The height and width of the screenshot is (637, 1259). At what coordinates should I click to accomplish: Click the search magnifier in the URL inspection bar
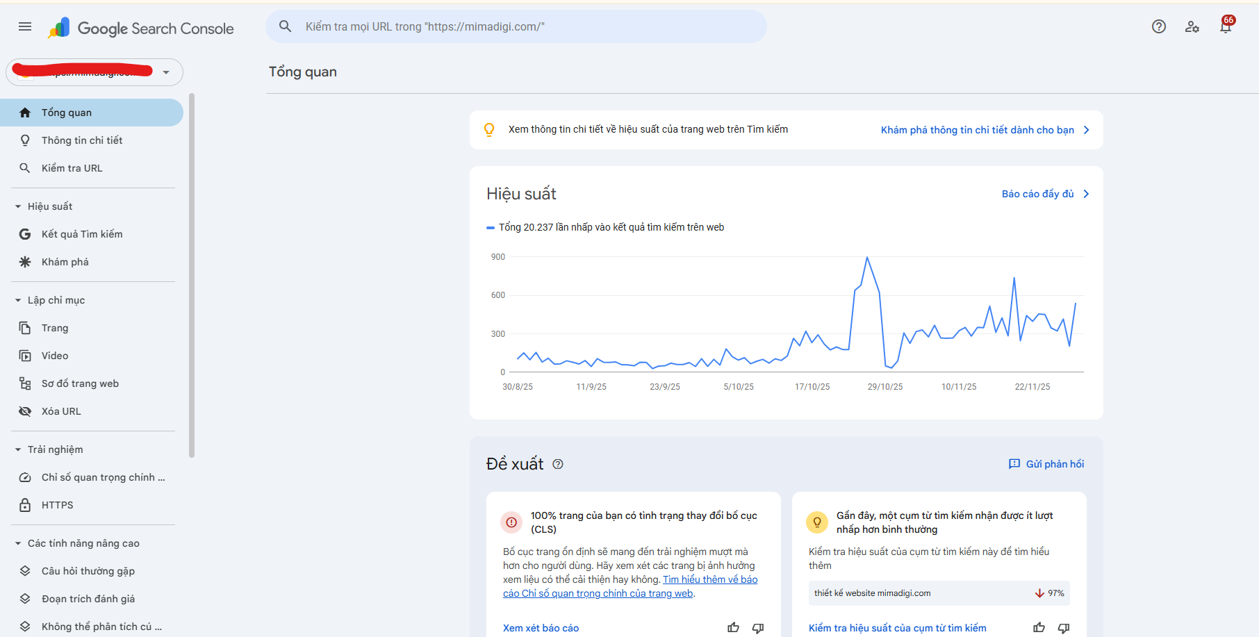285,26
